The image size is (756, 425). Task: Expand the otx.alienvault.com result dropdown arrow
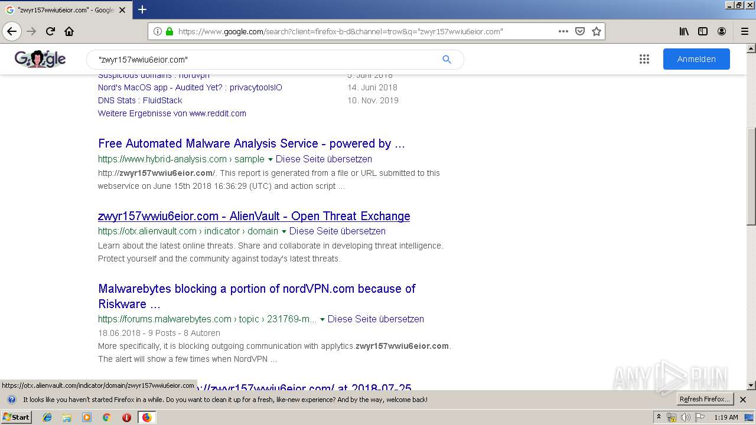pos(284,231)
